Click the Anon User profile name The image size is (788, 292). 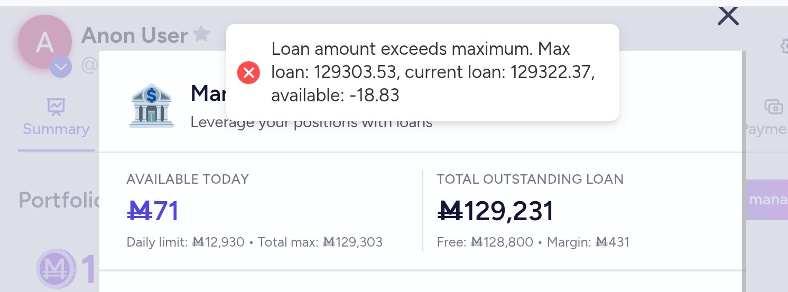tap(134, 35)
